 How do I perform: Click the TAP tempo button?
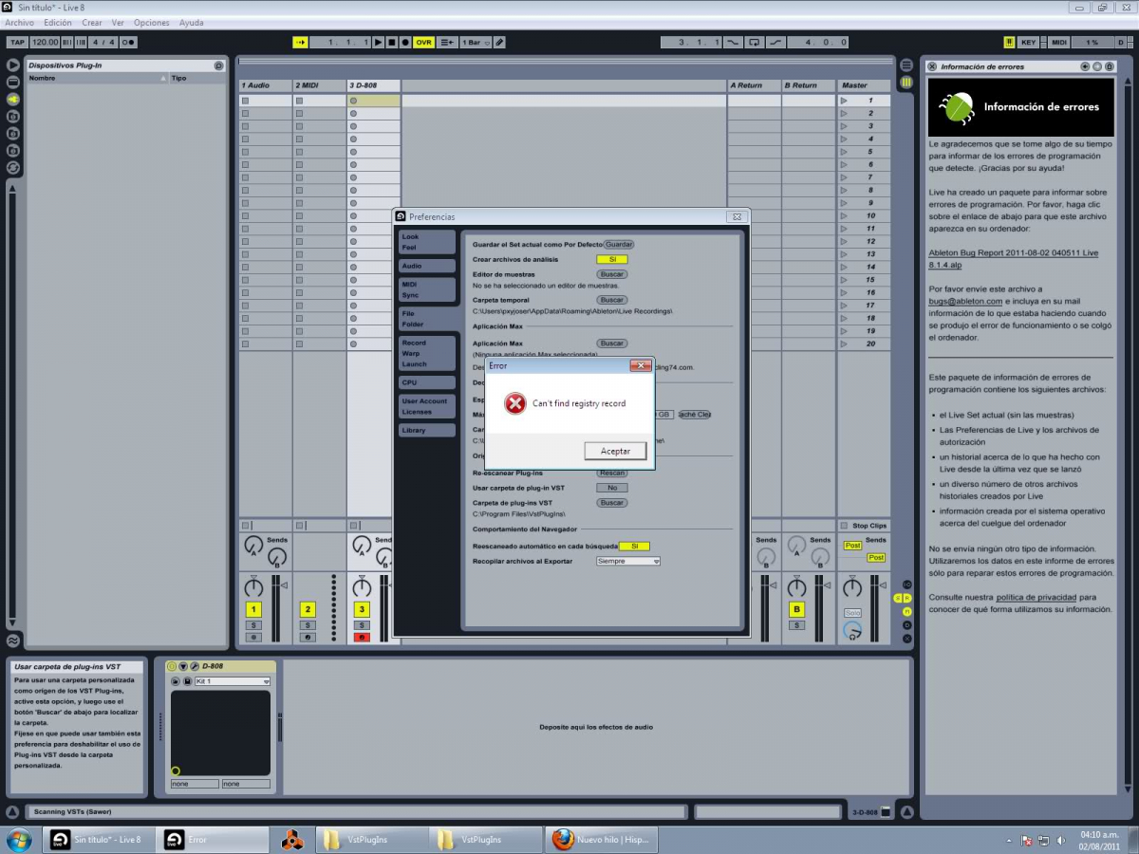[x=17, y=42]
